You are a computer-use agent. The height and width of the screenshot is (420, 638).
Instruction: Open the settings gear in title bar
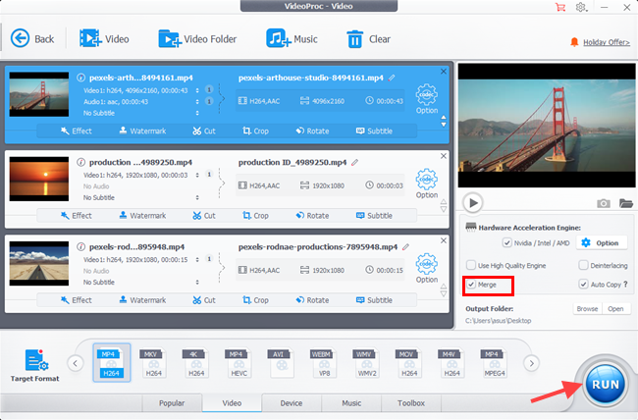(x=581, y=7)
